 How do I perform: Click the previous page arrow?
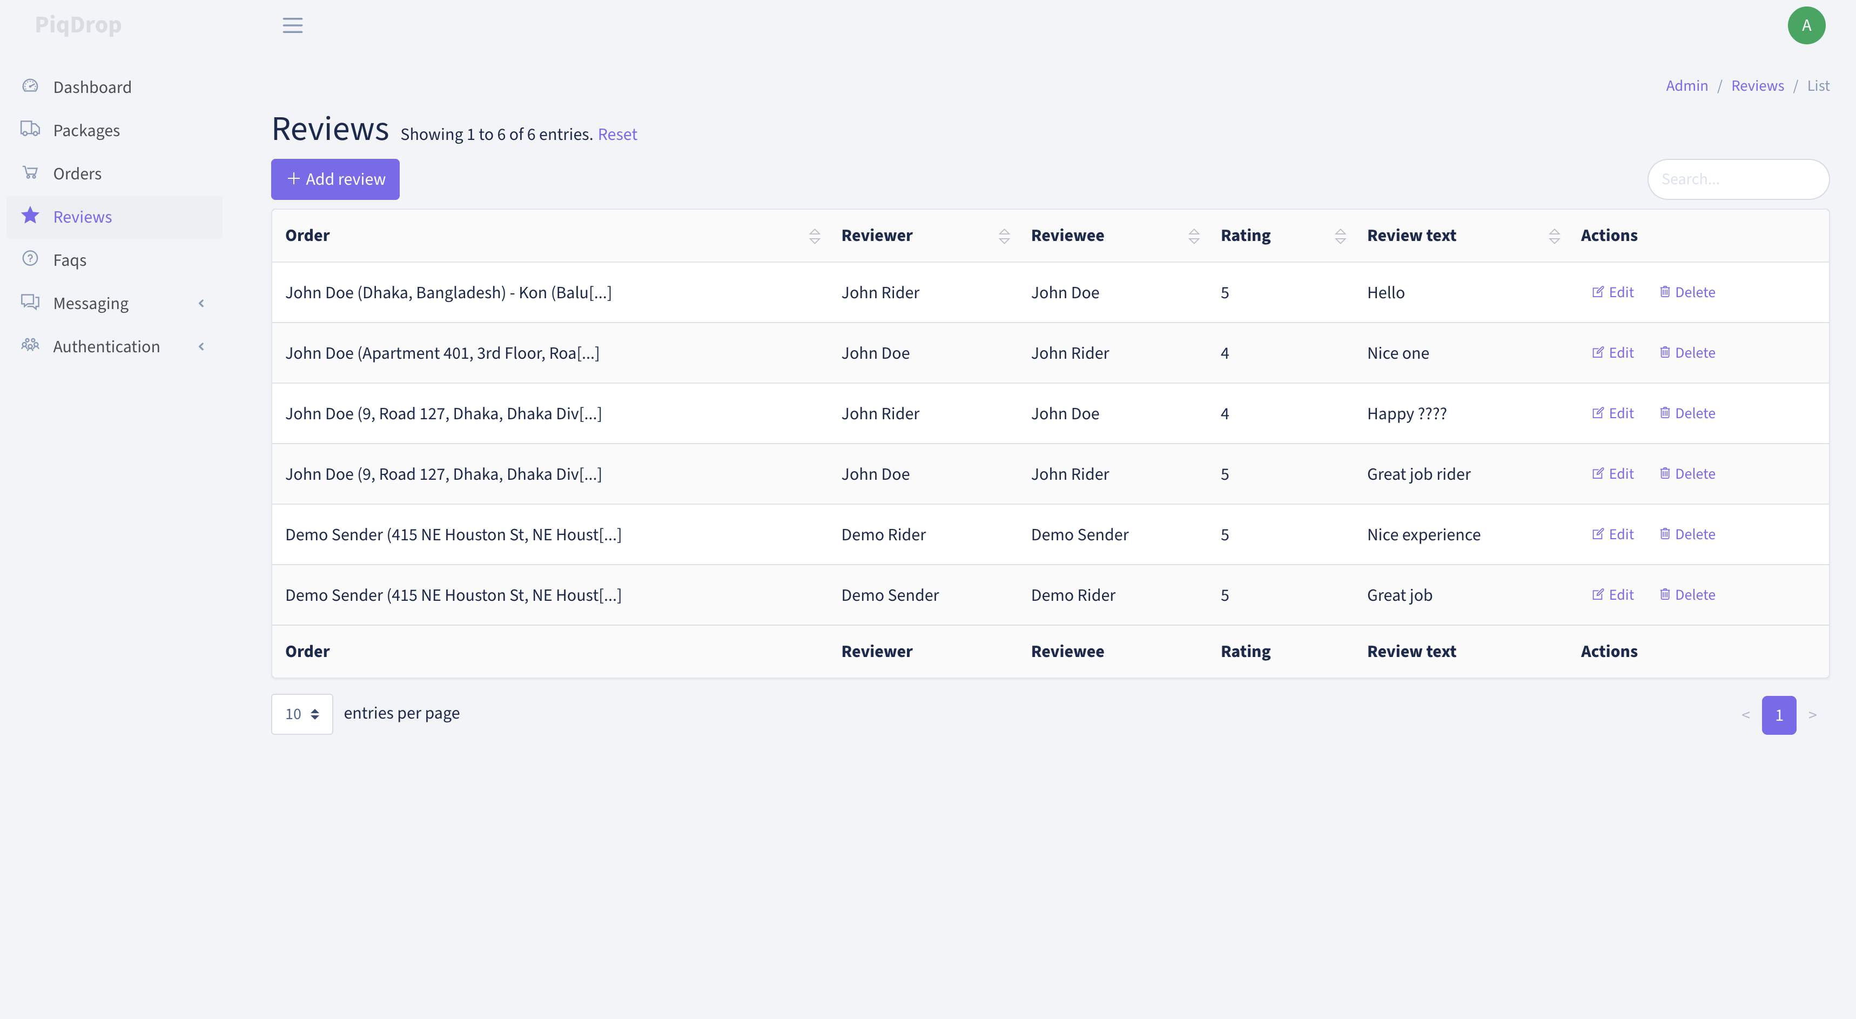click(x=1745, y=715)
